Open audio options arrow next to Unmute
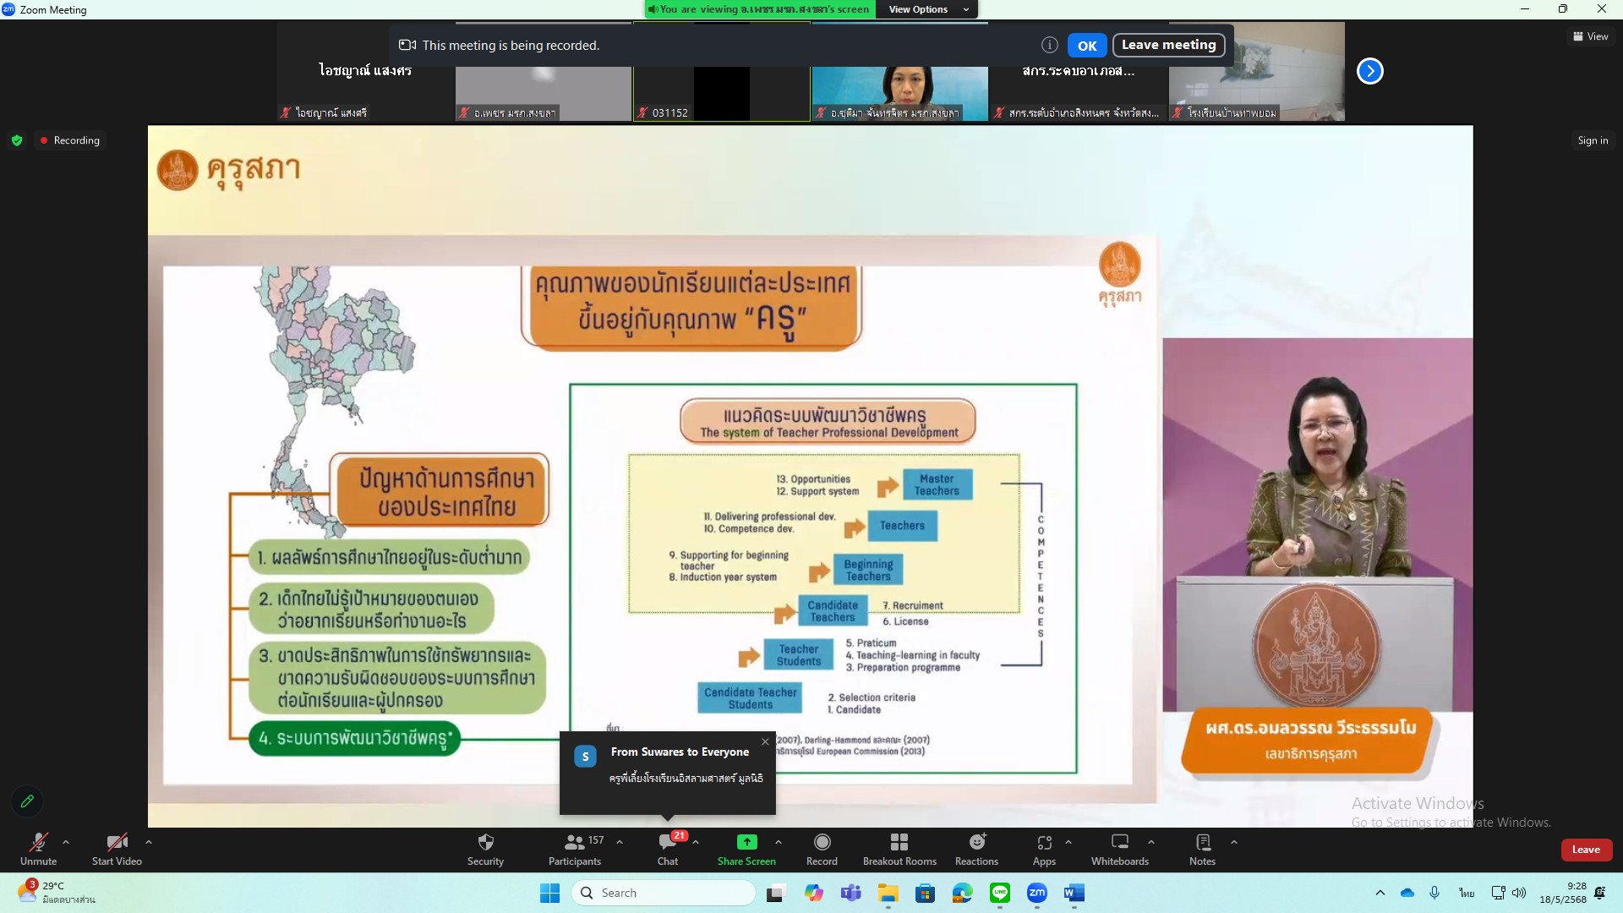The width and height of the screenshot is (1623, 913). (66, 842)
